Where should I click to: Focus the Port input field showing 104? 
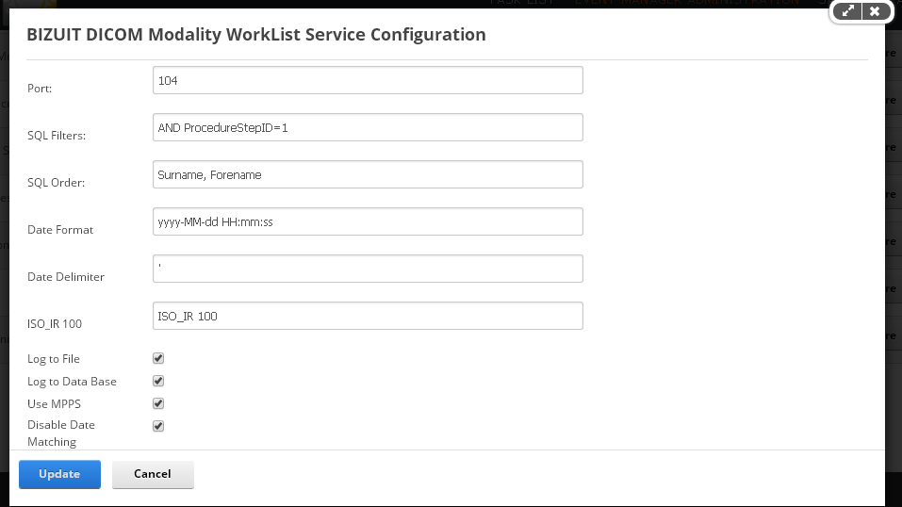tap(368, 80)
